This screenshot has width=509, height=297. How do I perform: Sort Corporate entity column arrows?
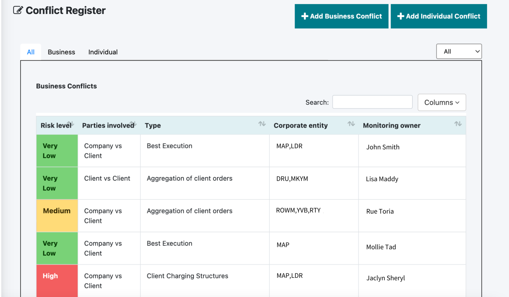click(351, 124)
